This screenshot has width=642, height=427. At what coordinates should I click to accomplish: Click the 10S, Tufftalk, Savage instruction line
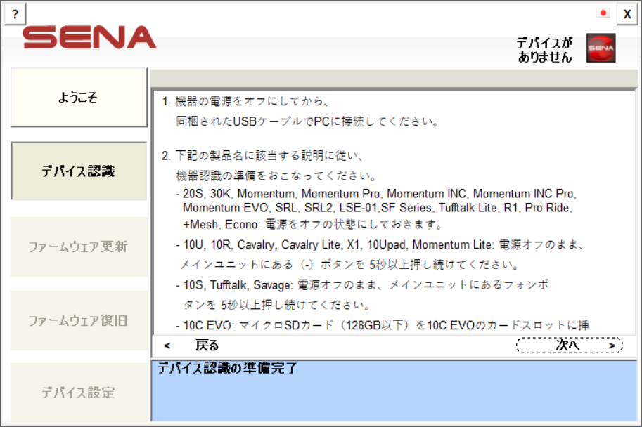point(362,284)
